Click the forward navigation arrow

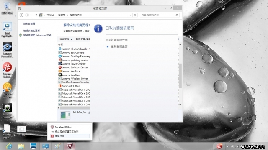click(27, 15)
